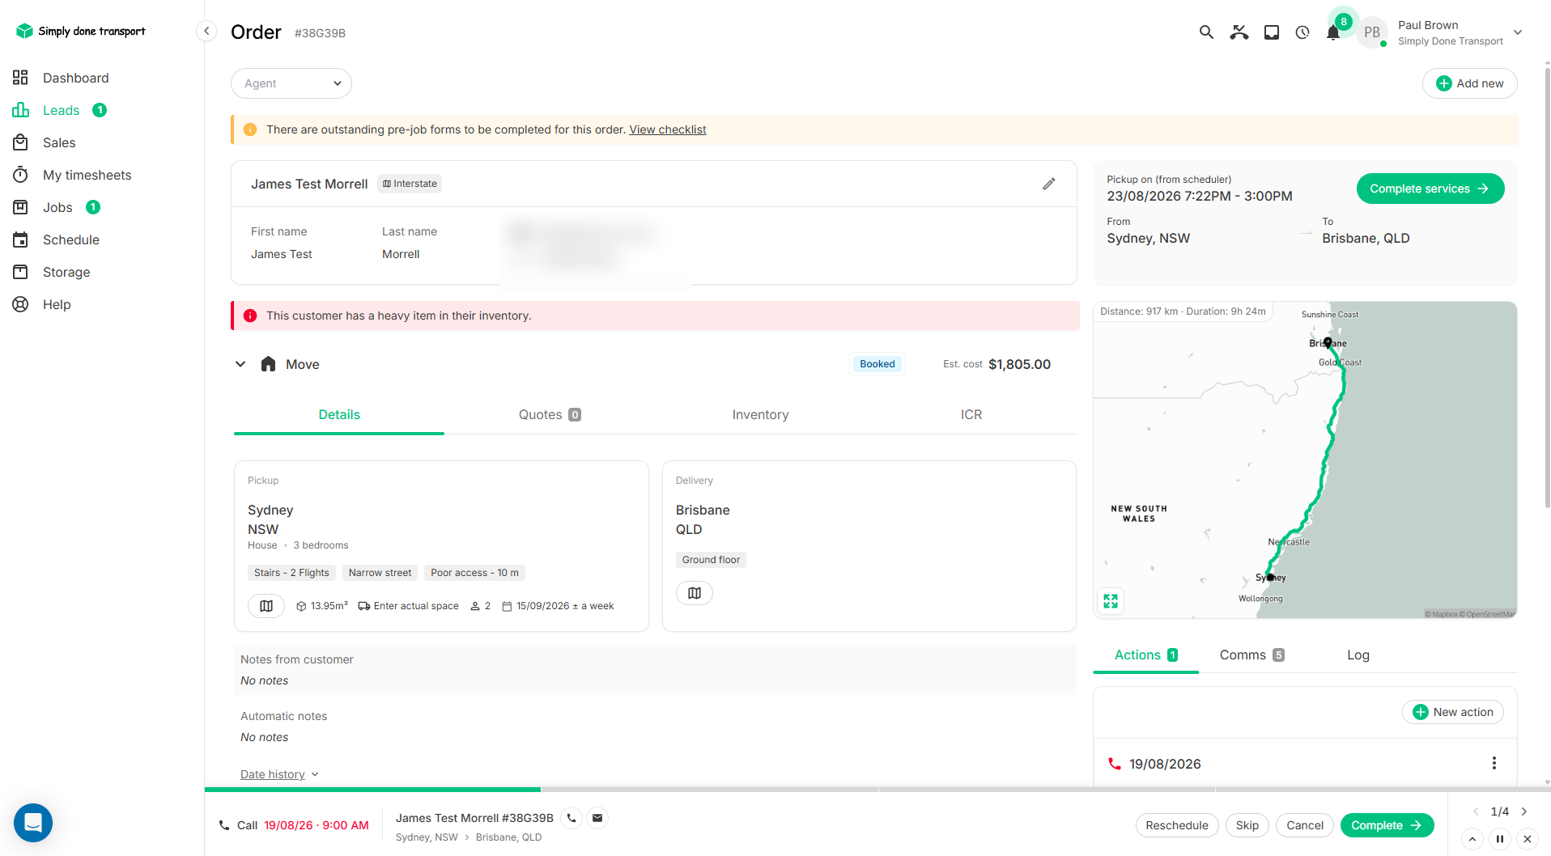1551x856 pixels.
Task: Call customer via the phone icon in the bottom bar
Action: (x=572, y=818)
